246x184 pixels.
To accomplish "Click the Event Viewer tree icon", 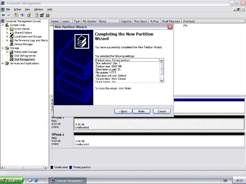I will (x=12, y=29).
